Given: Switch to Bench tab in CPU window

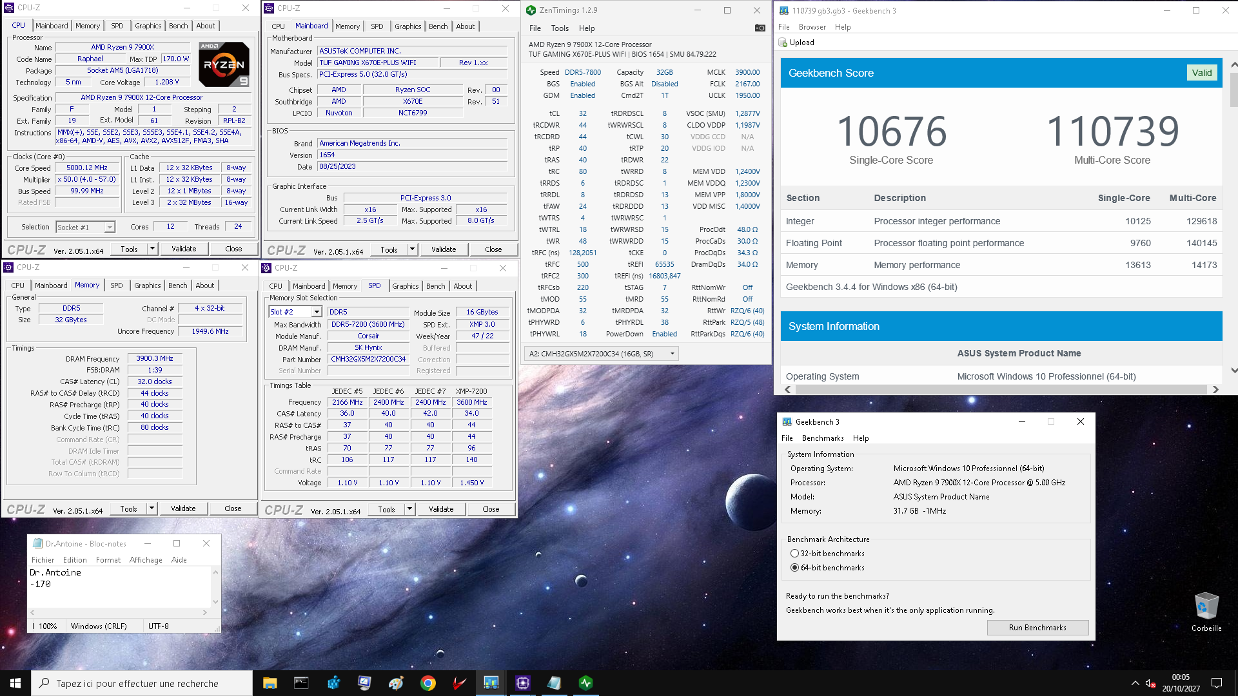Looking at the screenshot, I should tap(179, 26).
